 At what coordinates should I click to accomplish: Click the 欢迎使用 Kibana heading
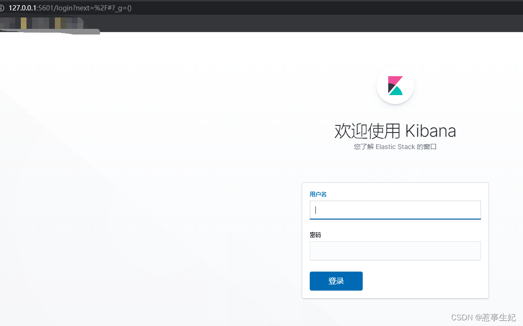tap(395, 131)
